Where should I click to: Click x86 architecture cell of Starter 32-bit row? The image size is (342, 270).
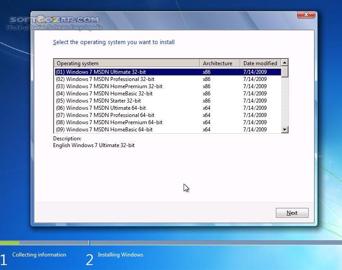pos(207,101)
